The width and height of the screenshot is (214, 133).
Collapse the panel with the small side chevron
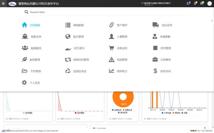click(x=212, y=21)
